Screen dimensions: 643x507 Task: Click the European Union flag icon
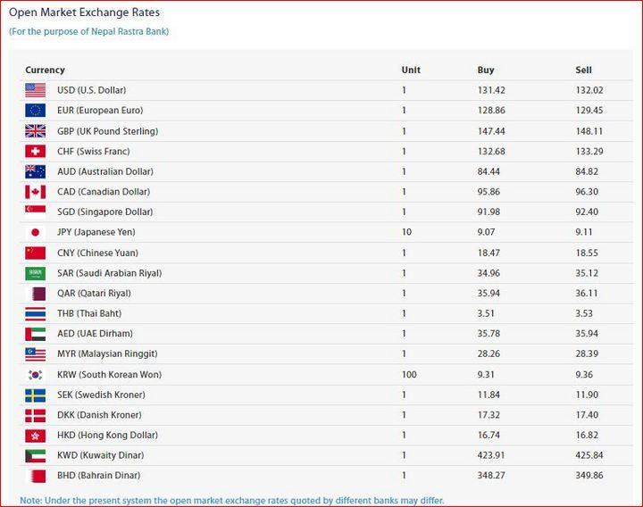pyautogui.click(x=35, y=111)
